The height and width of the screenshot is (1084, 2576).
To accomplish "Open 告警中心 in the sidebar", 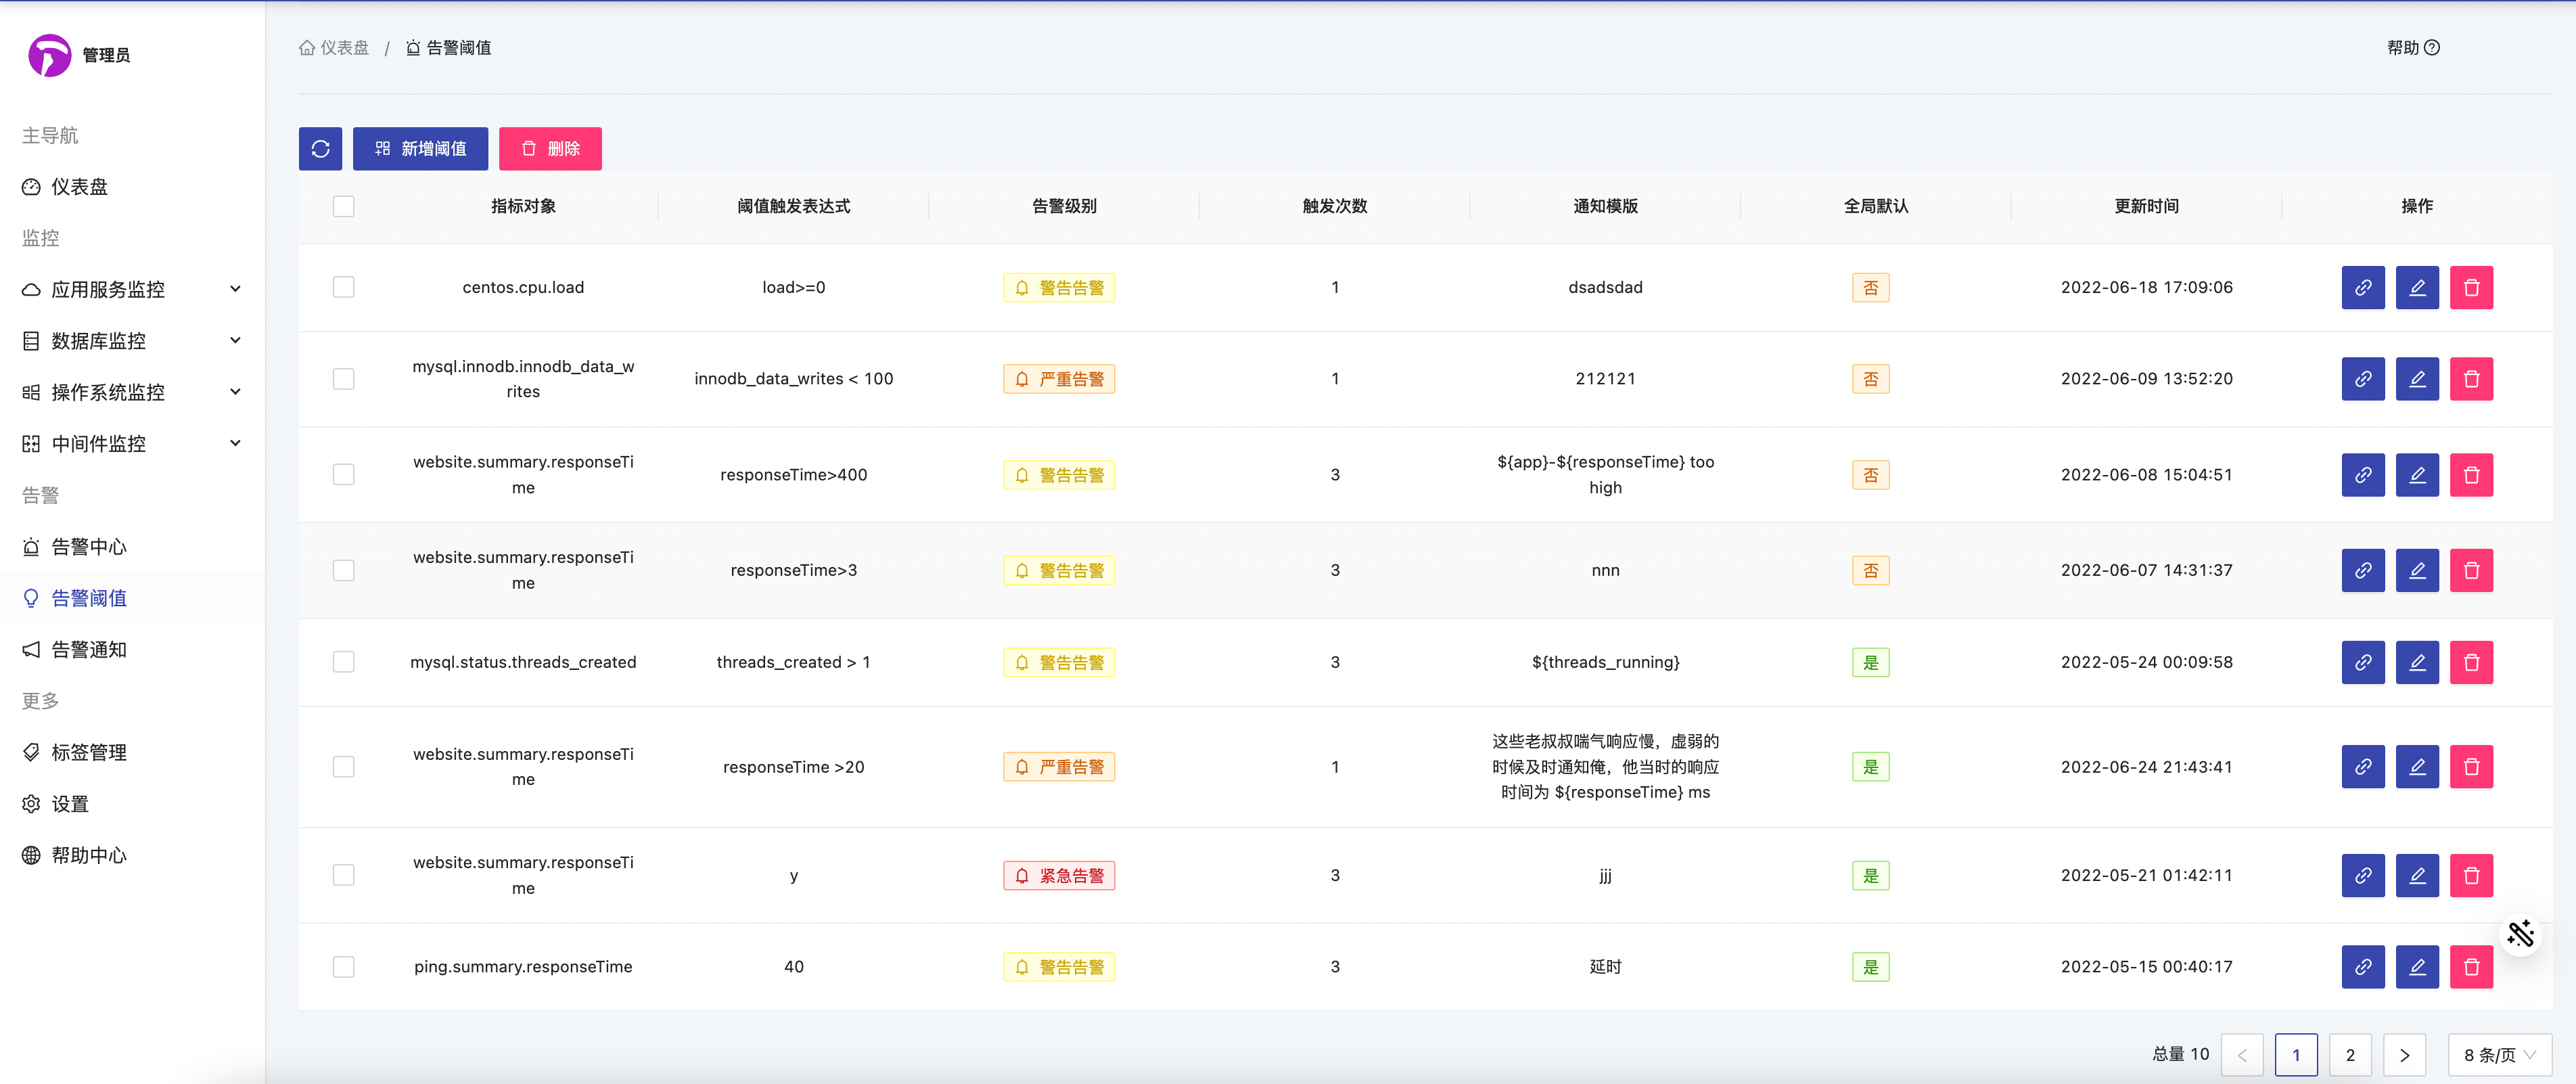I will click(132, 547).
